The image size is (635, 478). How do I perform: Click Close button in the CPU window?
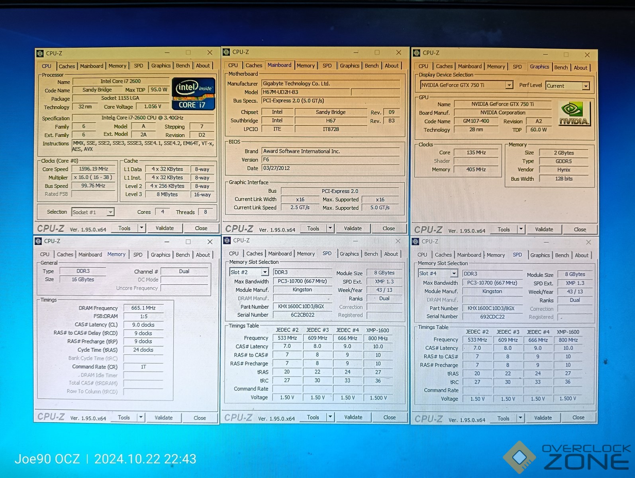tap(201, 228)
